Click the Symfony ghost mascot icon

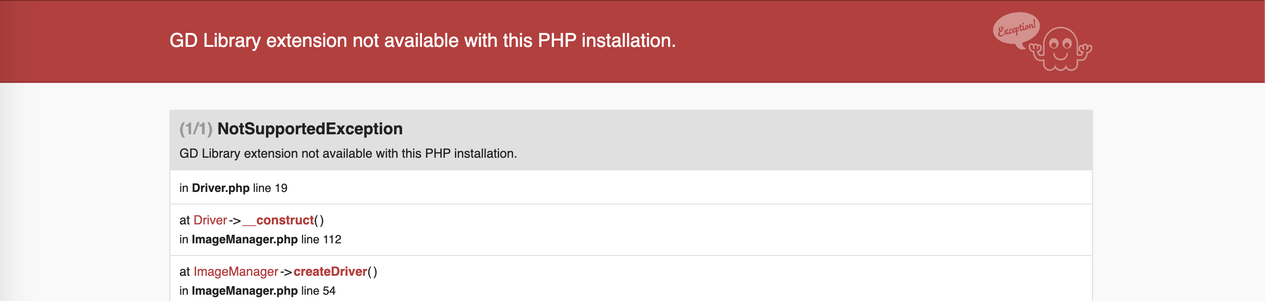1061,49
